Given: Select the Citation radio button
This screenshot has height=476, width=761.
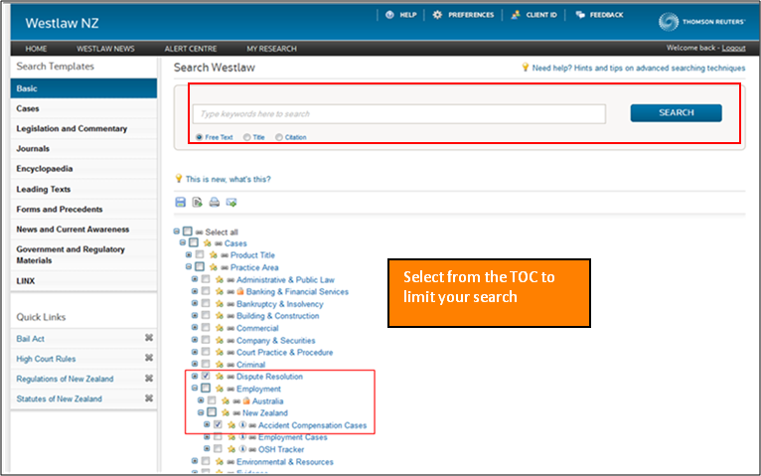Looking at the screenshot, I should pos(279,137).
